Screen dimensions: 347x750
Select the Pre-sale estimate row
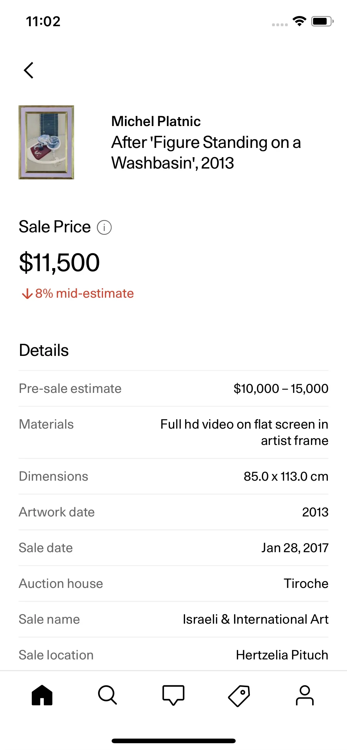tap(173, 389)
